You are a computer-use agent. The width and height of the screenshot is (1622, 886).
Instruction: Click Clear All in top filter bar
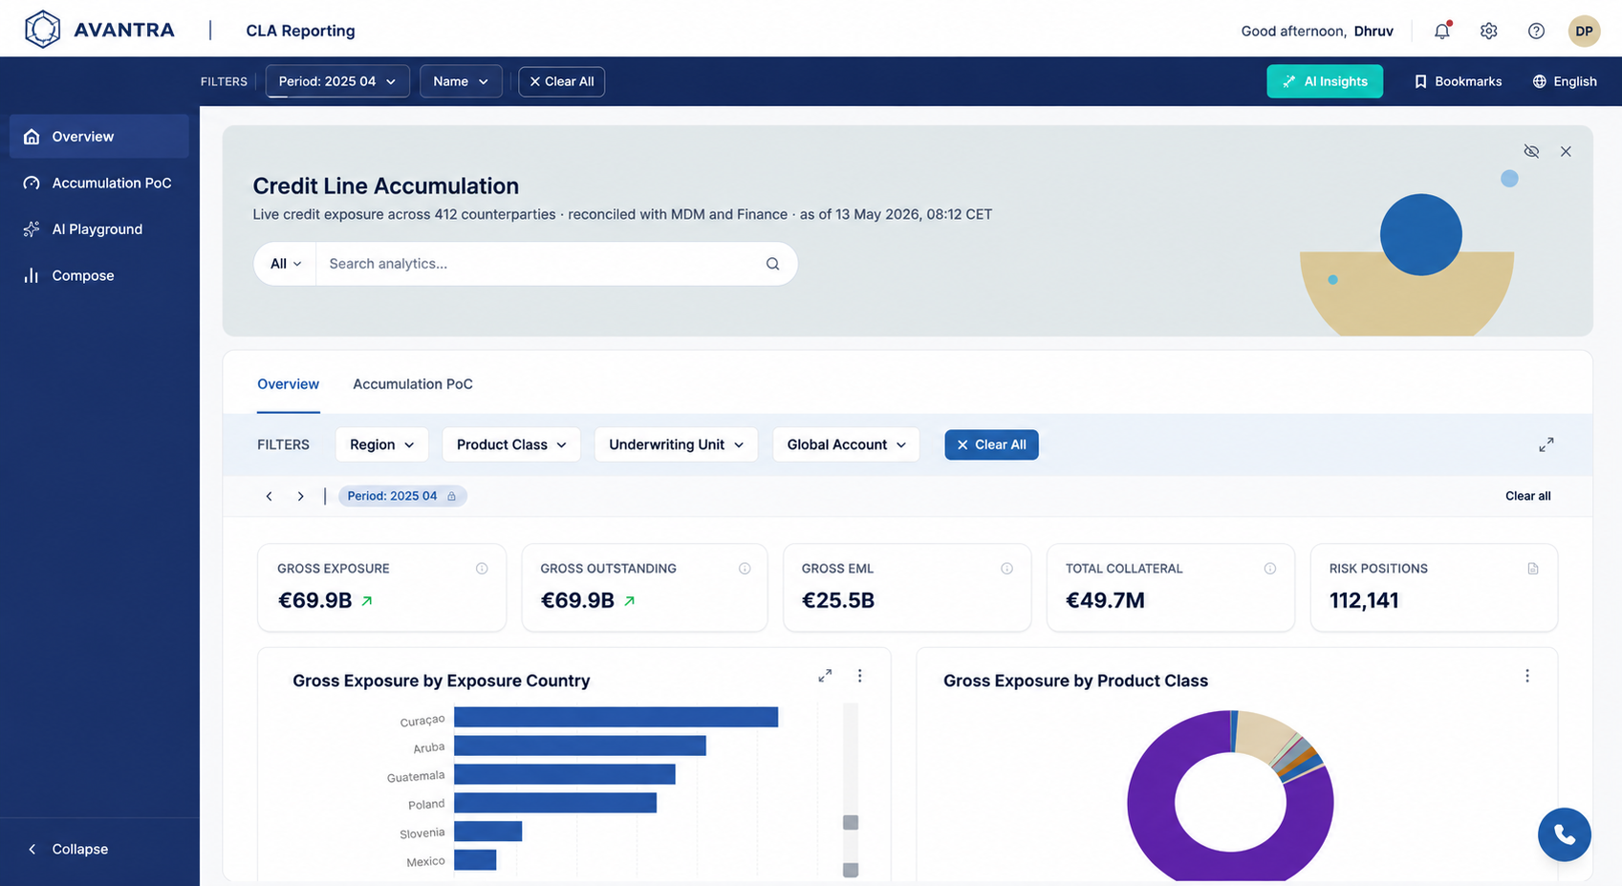point(561,81)
